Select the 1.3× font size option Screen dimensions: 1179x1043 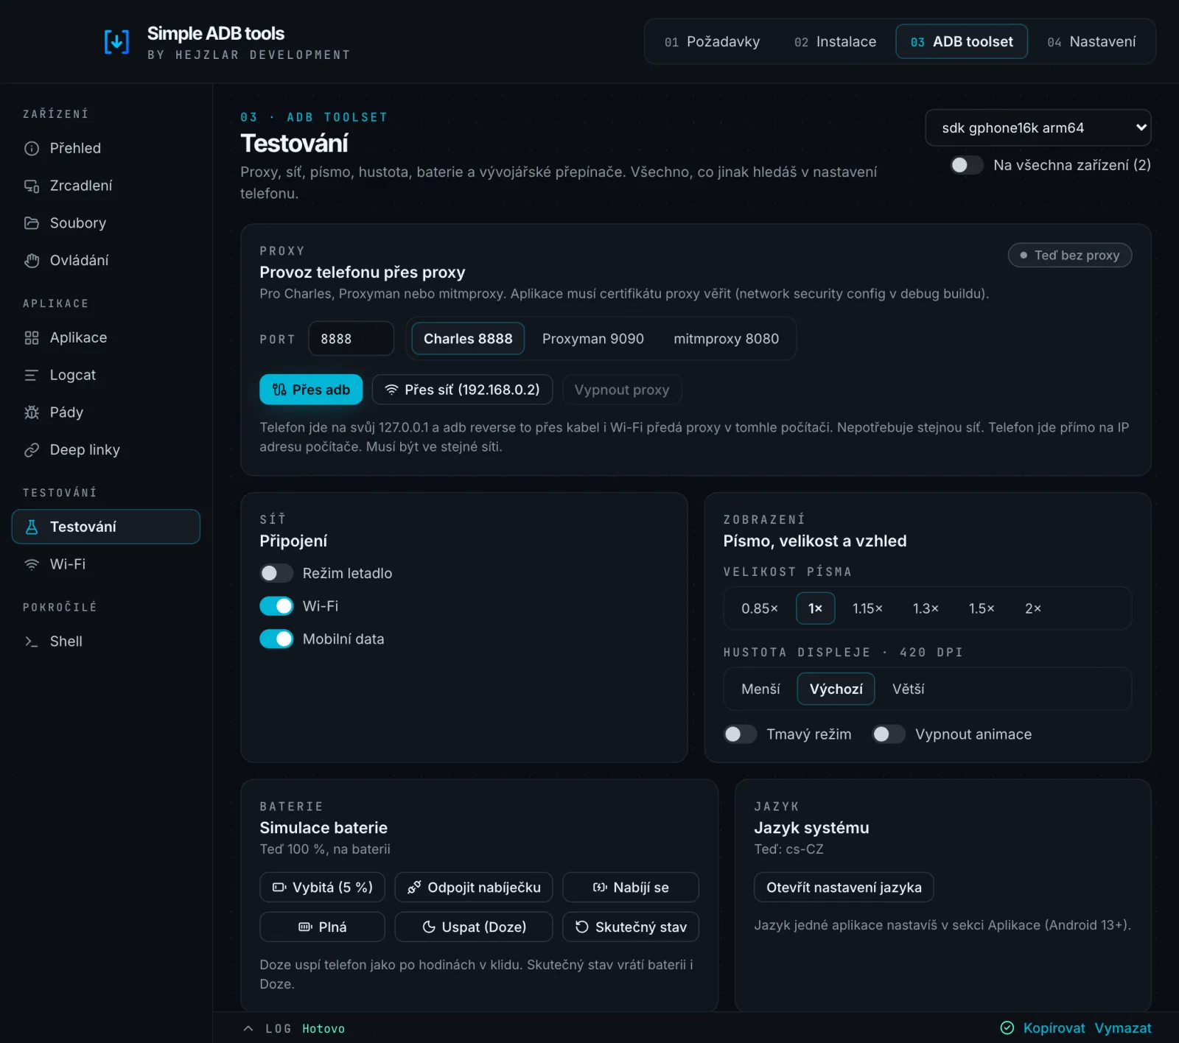coord(926,608)
